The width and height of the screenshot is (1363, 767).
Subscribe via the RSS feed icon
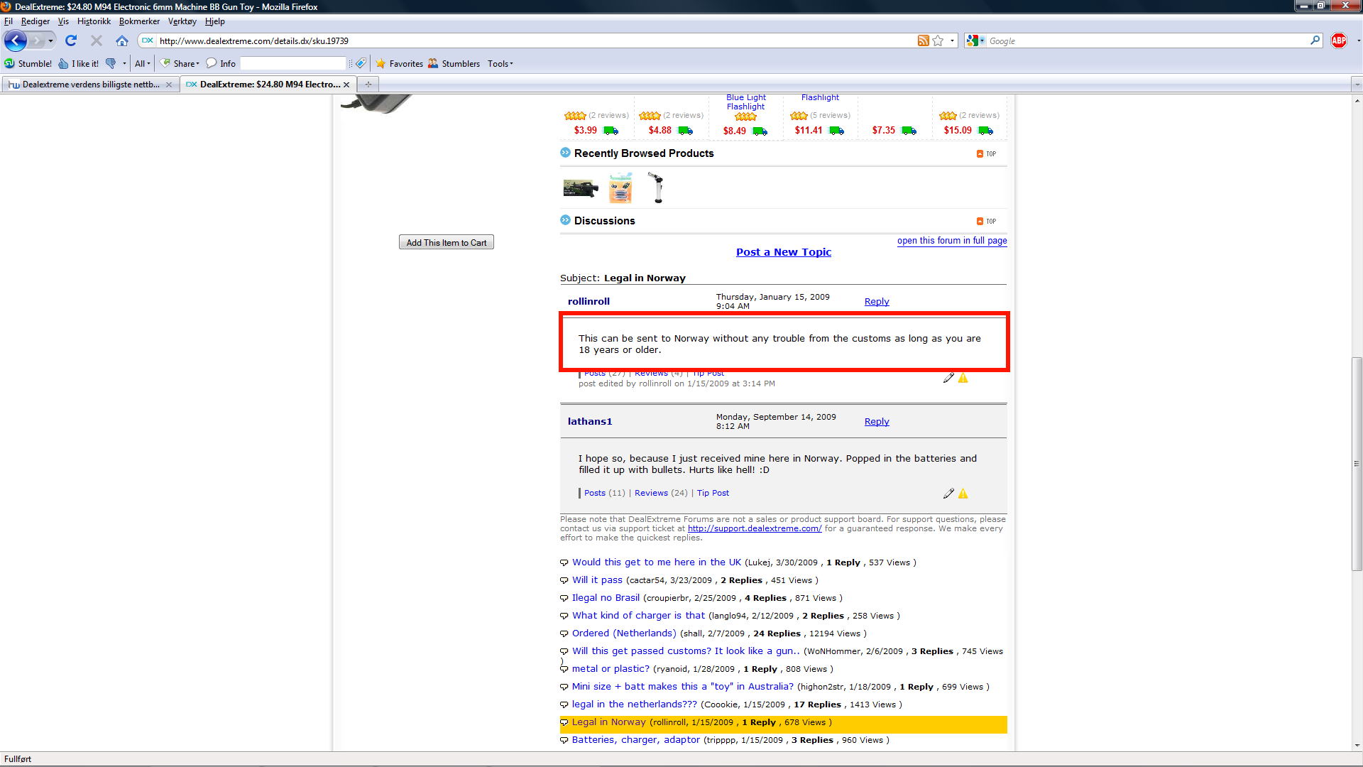coord(923,40)
